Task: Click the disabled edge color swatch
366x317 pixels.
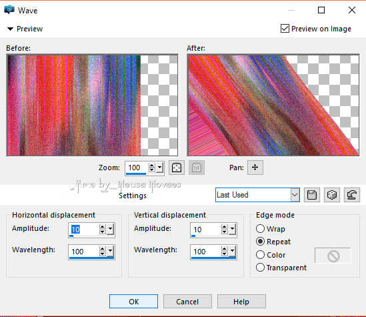Action: [333, 256]
